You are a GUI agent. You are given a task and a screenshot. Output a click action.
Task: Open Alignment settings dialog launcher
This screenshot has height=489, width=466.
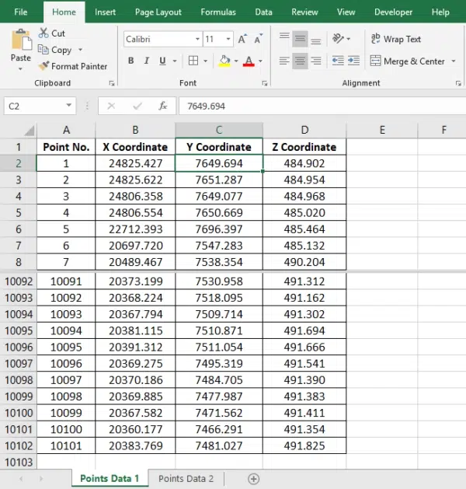coord(458,83)
